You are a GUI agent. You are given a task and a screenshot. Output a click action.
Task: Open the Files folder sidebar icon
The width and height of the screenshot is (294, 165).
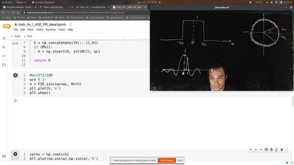[4, 65]
